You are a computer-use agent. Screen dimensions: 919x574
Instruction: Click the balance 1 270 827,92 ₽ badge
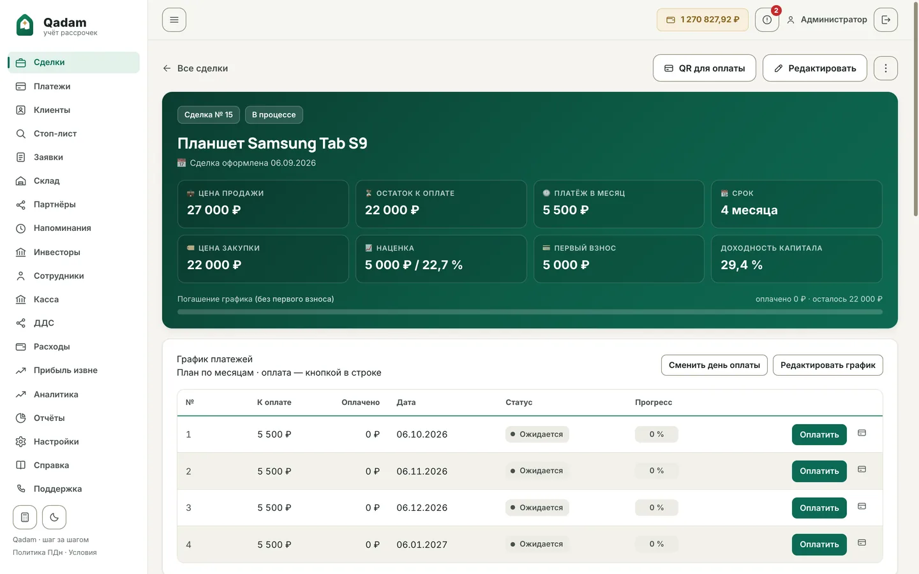[703, 20]
